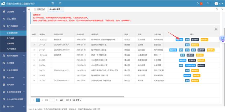
Task: Collapse the sidebar with the menu fold icon
Action: click(x=52, y=3)
